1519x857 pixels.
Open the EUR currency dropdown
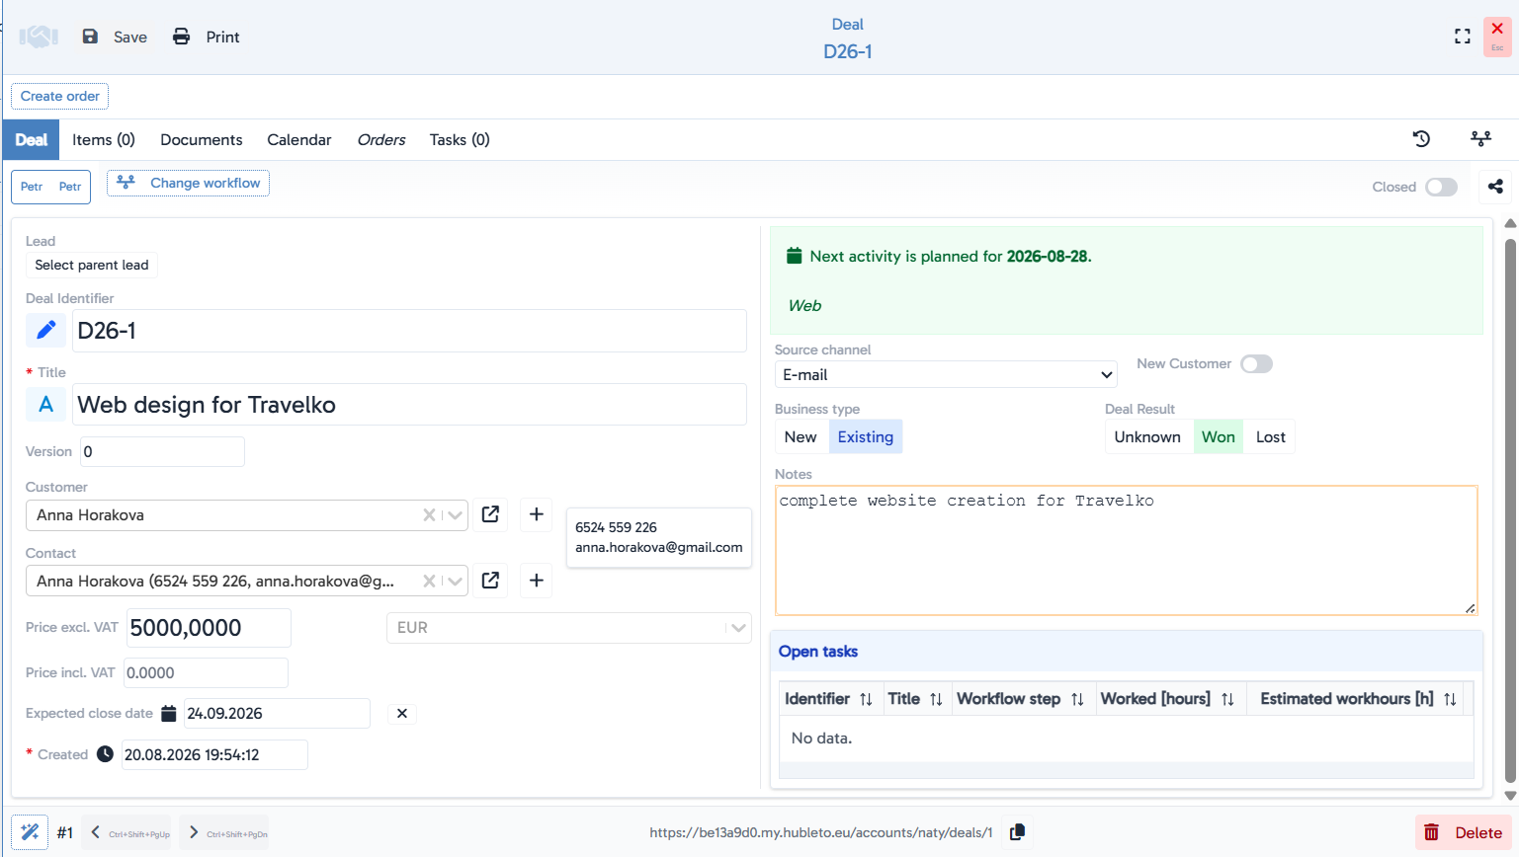click(569, 628)
